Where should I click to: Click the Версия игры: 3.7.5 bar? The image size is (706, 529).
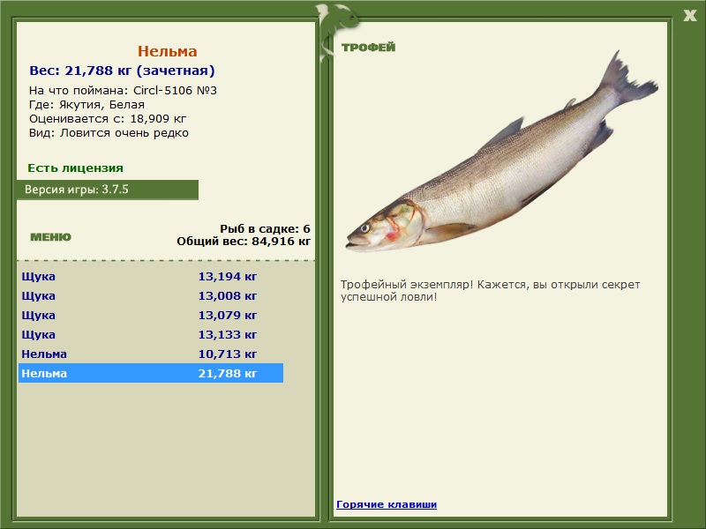(x=107, y=190)
